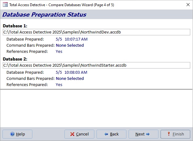
Task: Click Database 2 Database Prepared label
Action: click(x=25, y=72)
